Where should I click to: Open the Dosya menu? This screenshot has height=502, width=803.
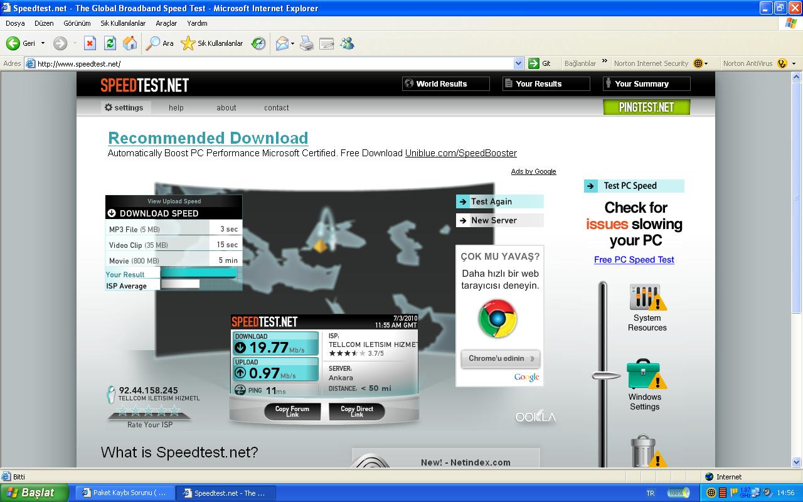[15, 23]
